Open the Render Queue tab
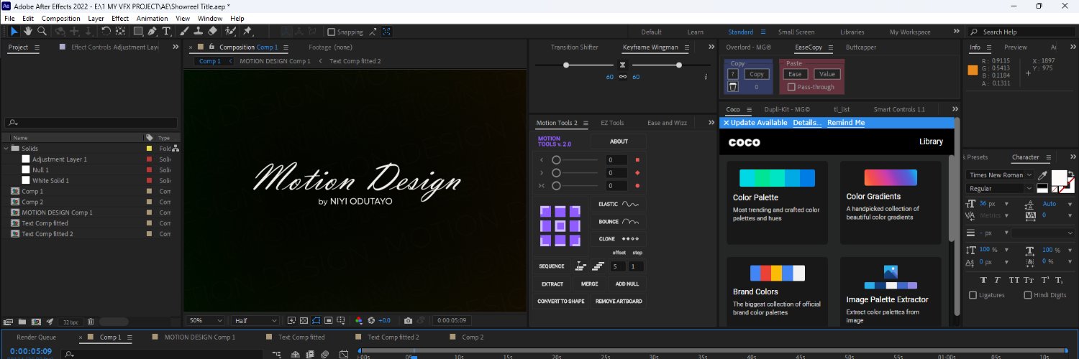1079x359 pixels. tap(36, 337)
